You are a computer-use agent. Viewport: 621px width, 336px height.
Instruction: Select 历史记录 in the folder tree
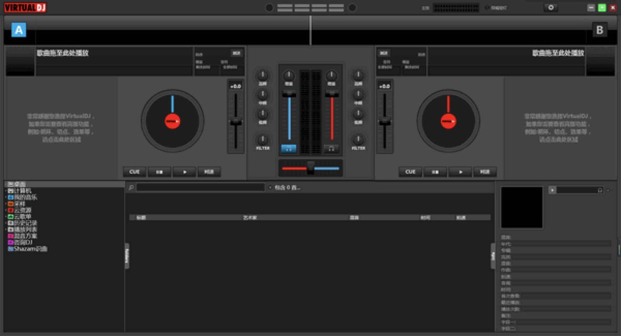(x=22, y=223)
